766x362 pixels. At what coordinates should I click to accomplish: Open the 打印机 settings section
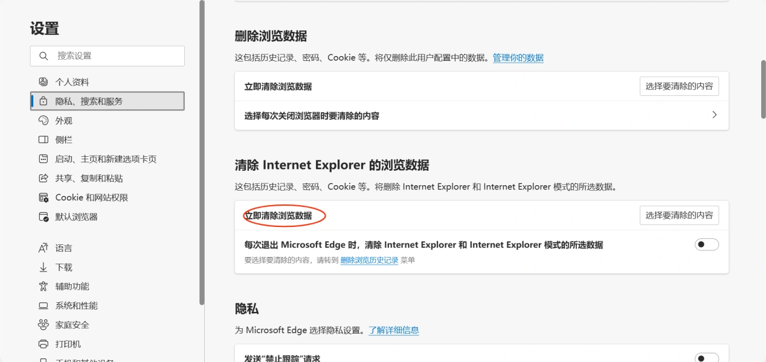coord(42,344)
